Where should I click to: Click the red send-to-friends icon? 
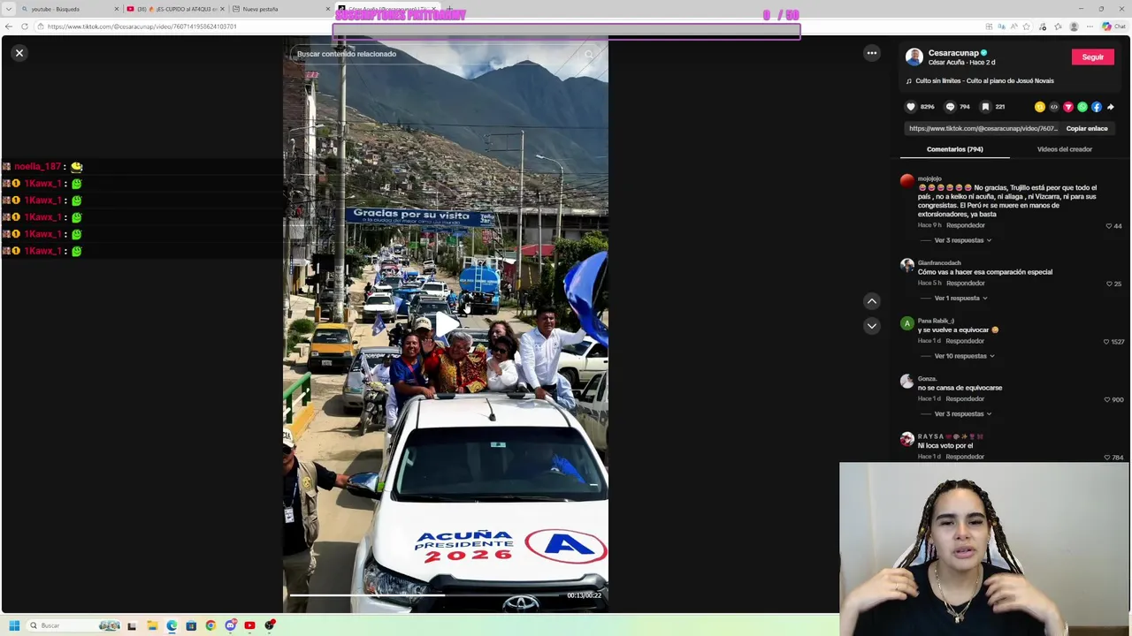pyautogui.click(x=1068, y=107)
